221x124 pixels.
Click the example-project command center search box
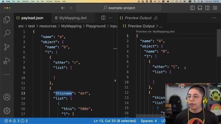(x=119, y=8)
